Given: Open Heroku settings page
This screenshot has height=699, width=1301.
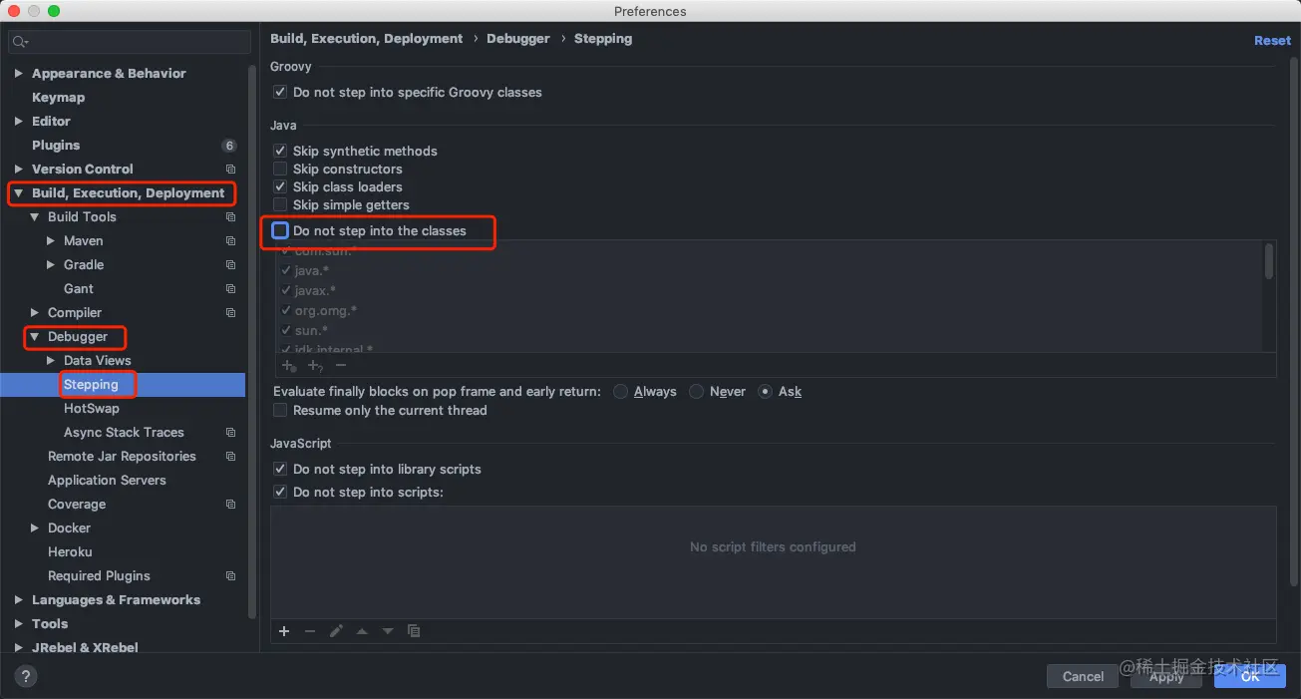Looking at the screenshot, I should click(x=70, y=552).
